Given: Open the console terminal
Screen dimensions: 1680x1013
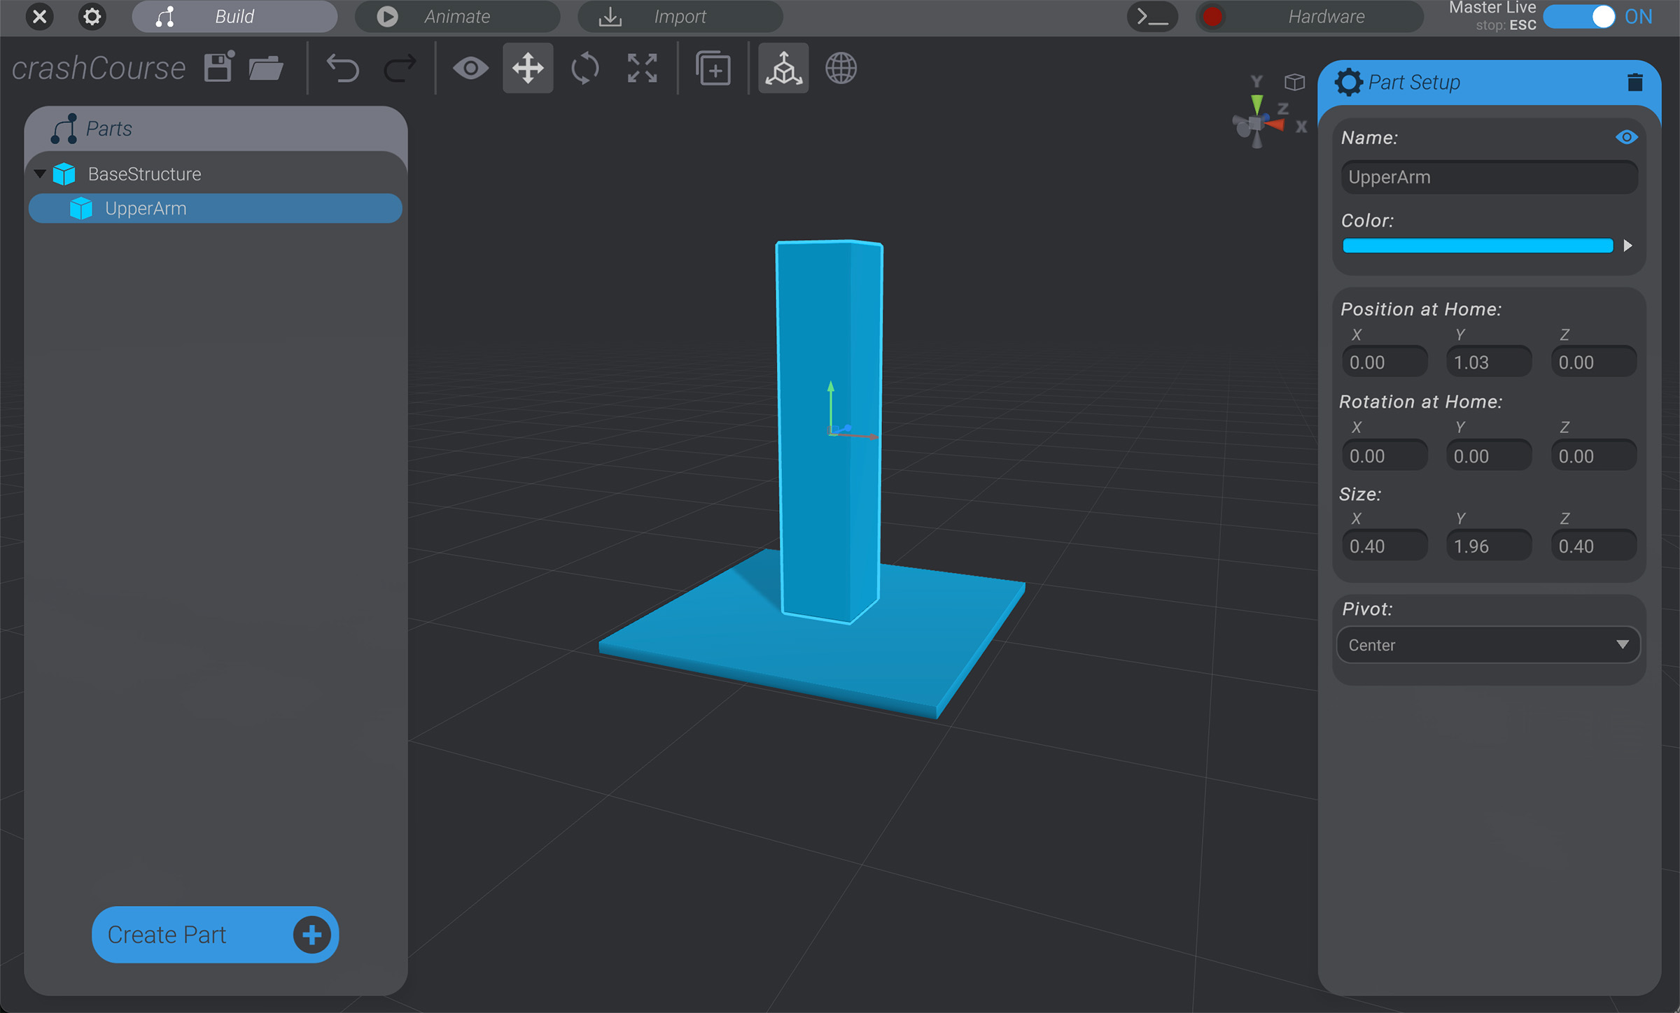Looking at the screenshot, I should click(1151, 16).
